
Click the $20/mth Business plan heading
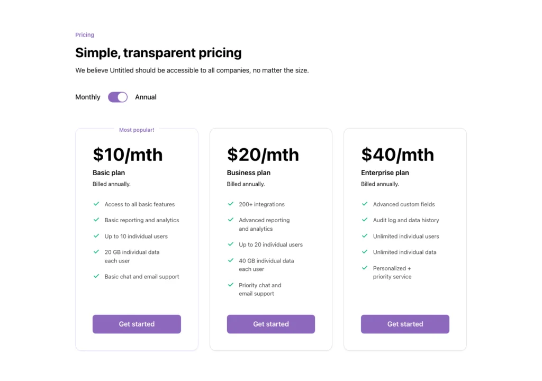[263, 155]
